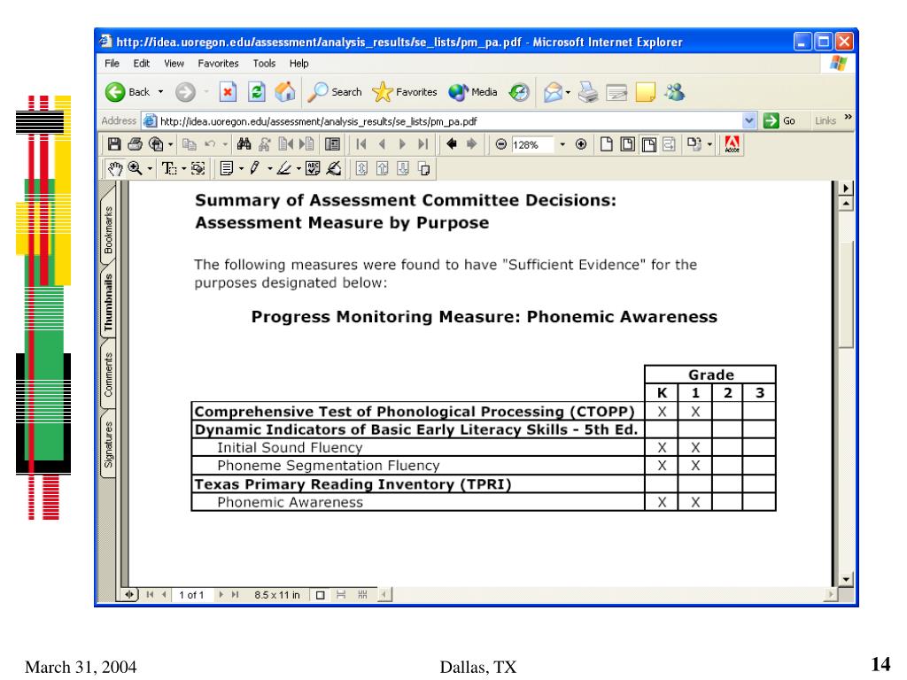Enable Continuous page layout in status bar
The width and height of the screenshot is (907, 680).
[341, 594]
